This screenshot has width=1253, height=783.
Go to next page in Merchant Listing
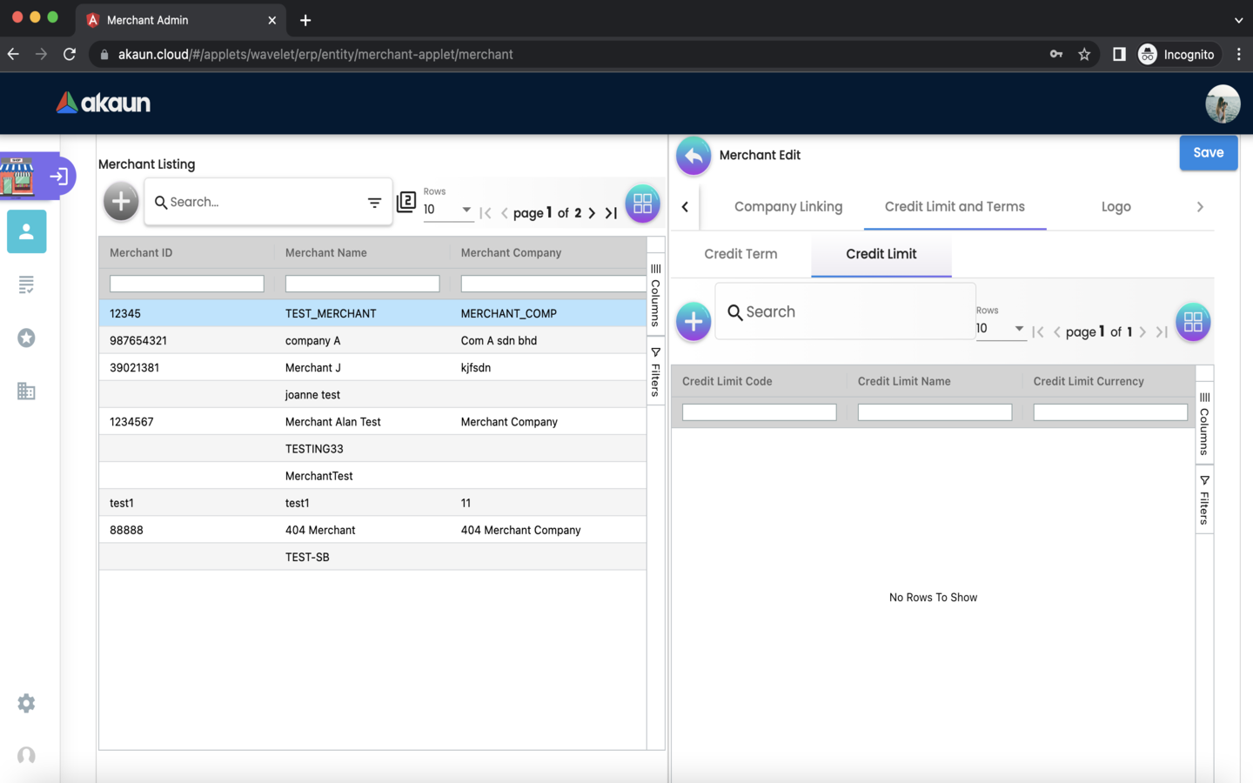point(593,213)
